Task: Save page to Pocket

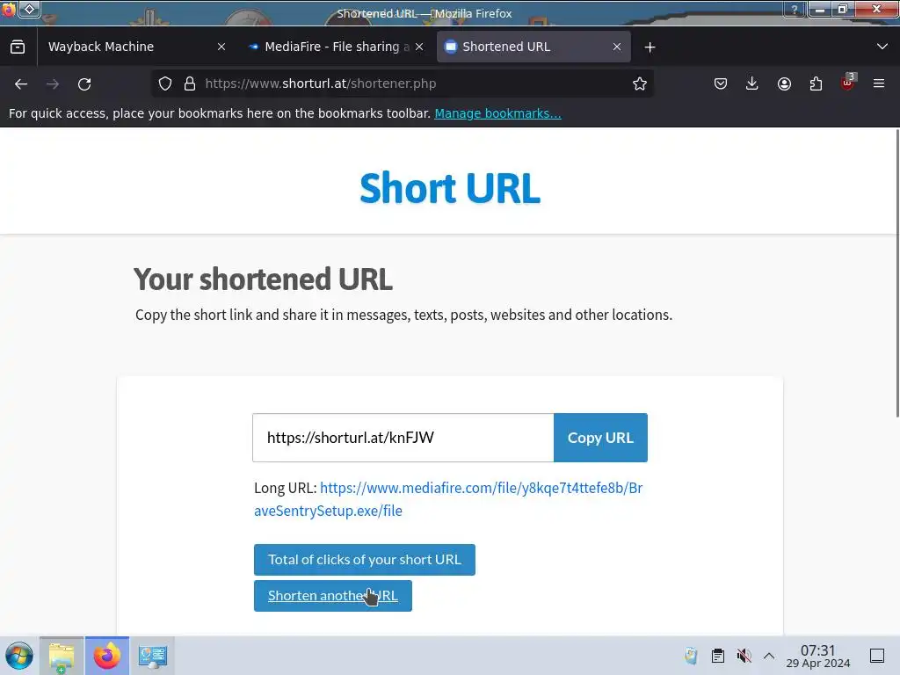Action: click(721, 83)
